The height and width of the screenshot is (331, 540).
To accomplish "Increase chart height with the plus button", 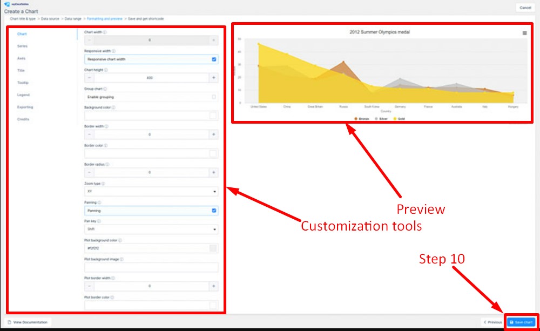I will point(213,78).
